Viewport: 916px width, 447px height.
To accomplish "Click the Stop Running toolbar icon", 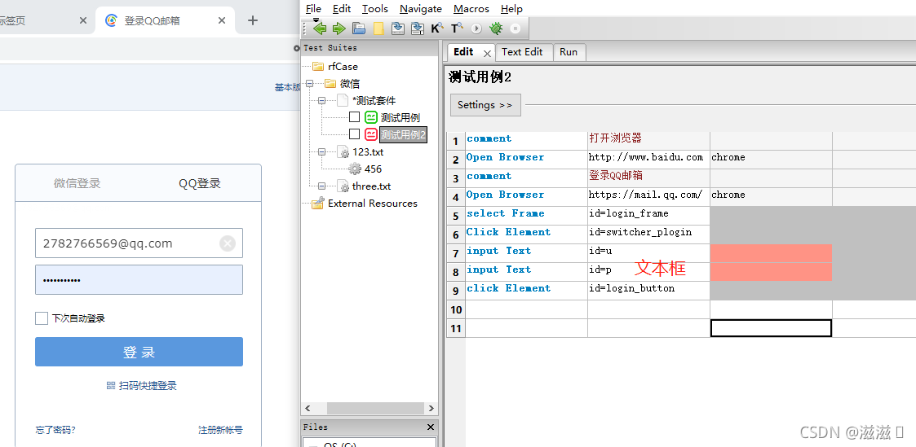I will tap(515, 28).
